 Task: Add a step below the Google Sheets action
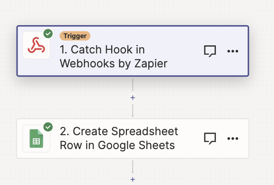pos(133,179)
